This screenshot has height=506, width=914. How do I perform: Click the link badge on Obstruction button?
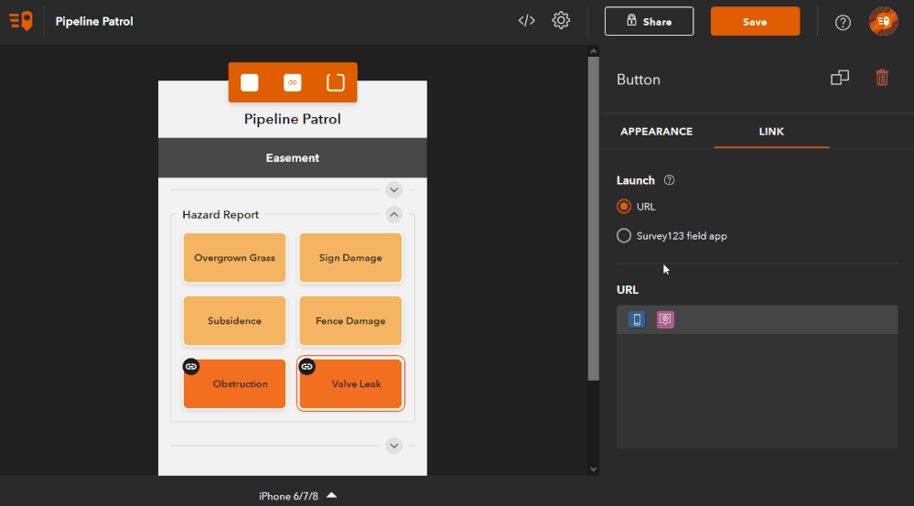(191, 367)
